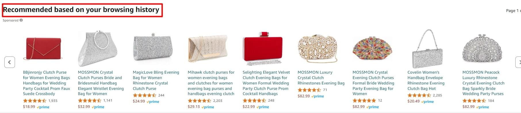This screenshot has width=521, height=113.
Task: Click star rating of MagicLove Bling Evening Bag
Action: click(x=144, y=95)
